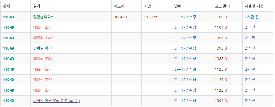Click 수정 for the 1100 B submission
Screen dimensions: 275x107
(192, 17)
